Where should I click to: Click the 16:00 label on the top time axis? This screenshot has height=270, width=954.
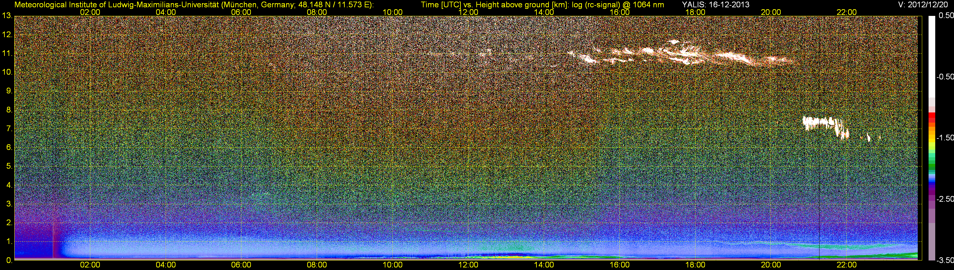point(619,12)
